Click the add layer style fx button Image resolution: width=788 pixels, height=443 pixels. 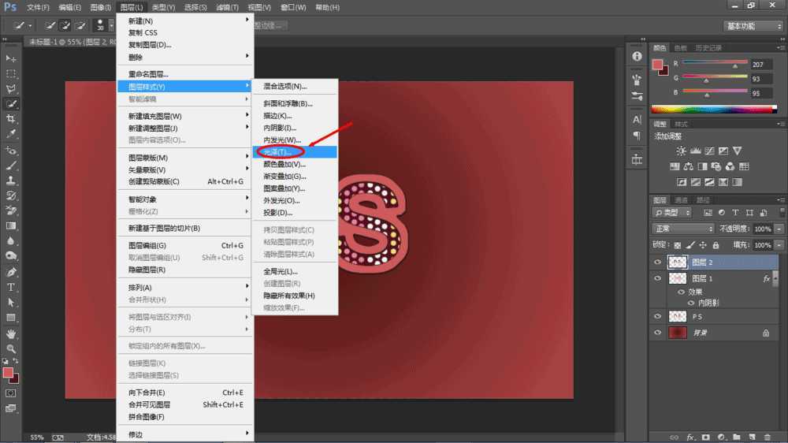coord(690,436)
